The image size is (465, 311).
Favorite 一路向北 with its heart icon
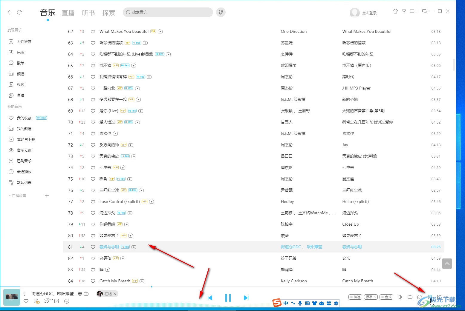click(93, 88)
